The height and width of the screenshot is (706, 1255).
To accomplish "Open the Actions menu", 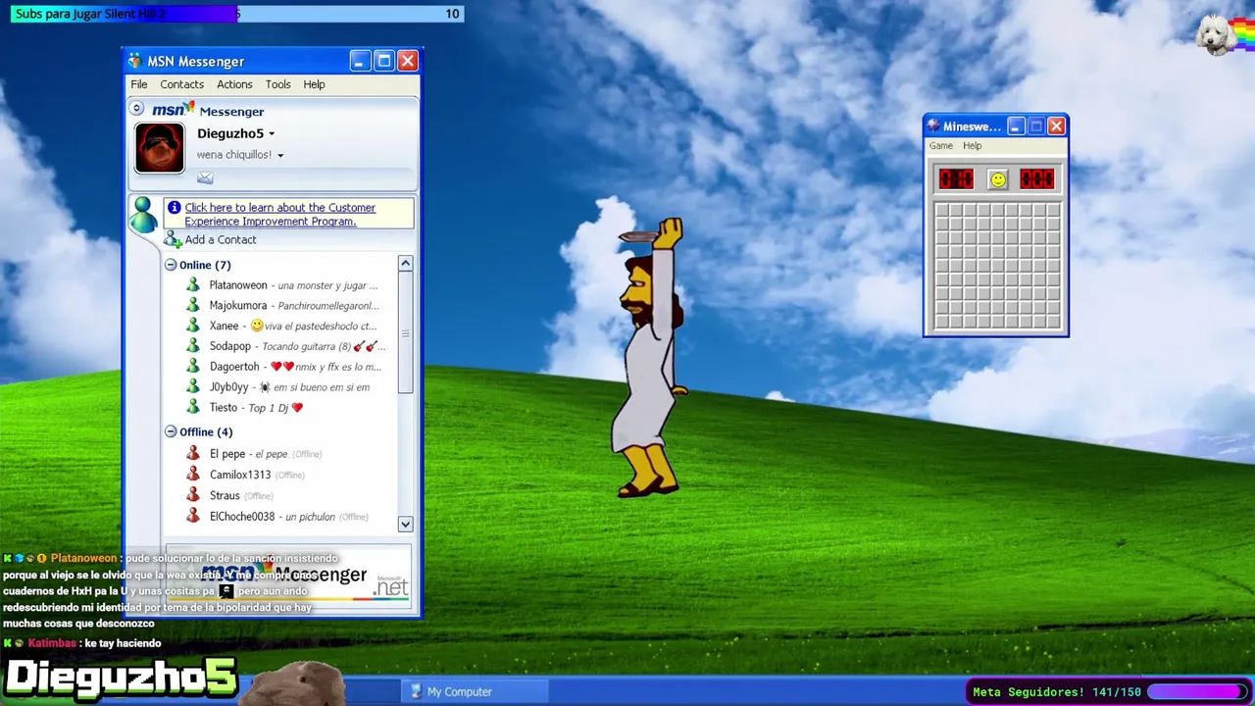I will [x=234, y=84].
